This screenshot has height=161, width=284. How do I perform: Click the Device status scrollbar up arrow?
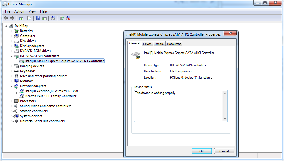coord(225,93)
